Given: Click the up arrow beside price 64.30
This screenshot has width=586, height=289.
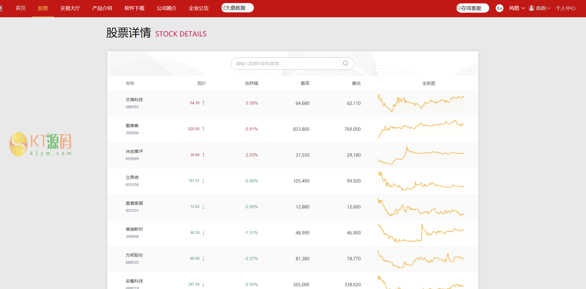Looking at the screenshot, I should click(203, 103).
